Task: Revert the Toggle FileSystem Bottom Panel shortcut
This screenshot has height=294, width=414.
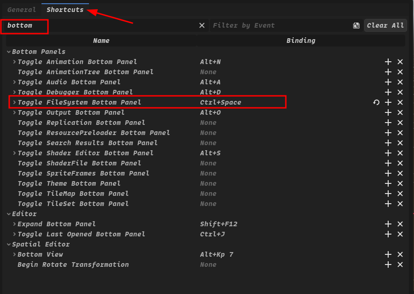Action: 376,102
